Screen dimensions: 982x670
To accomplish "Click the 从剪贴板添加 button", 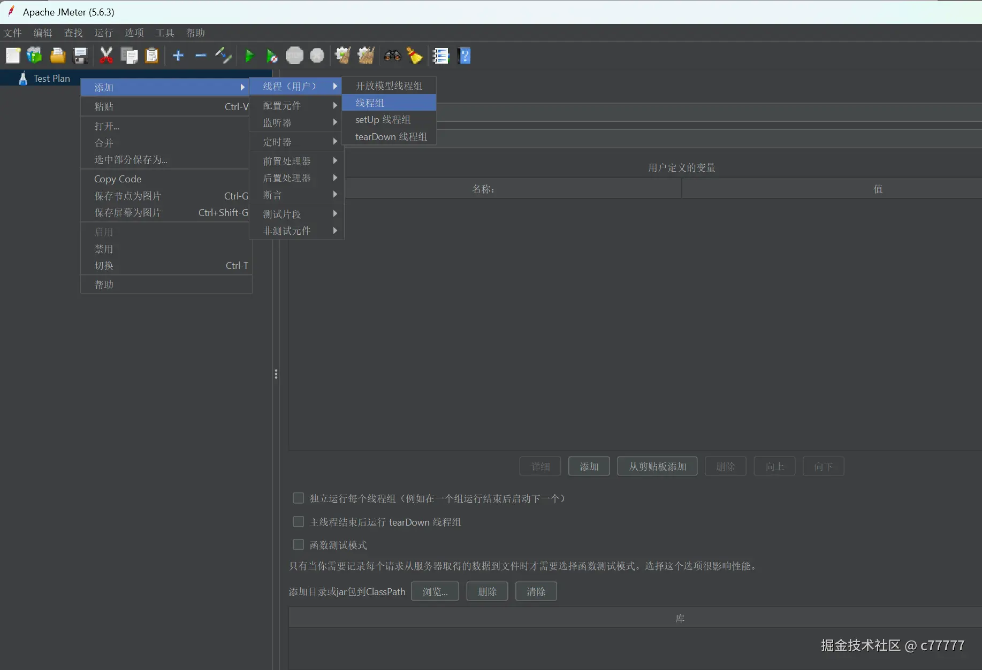I will click(657, 466).
